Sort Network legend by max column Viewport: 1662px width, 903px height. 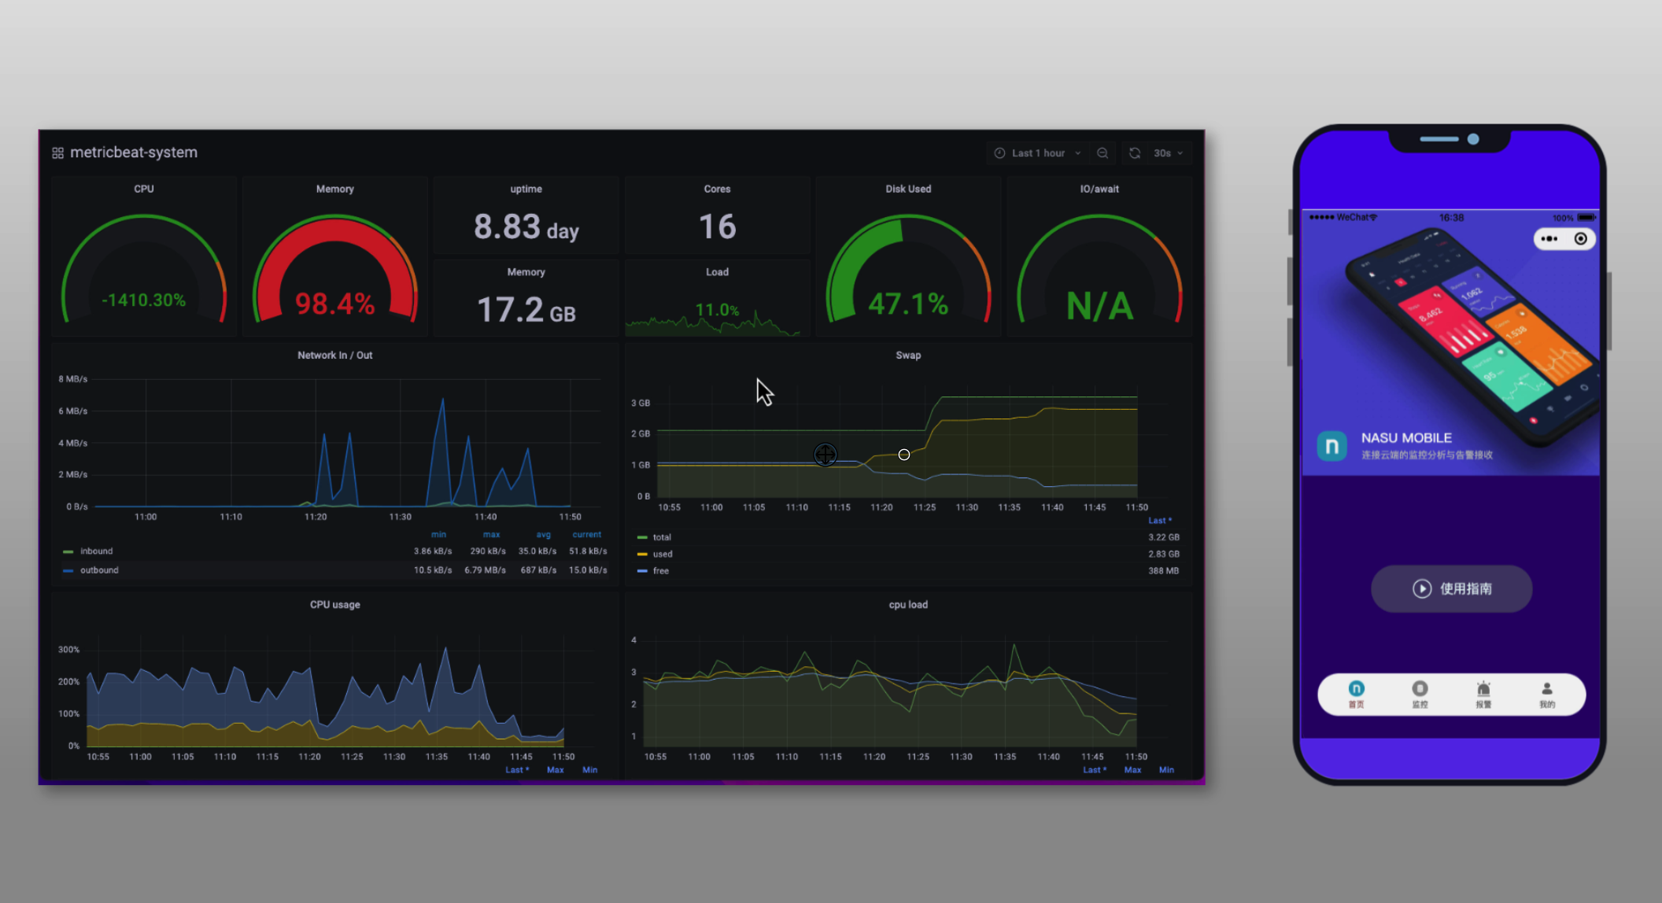click(491, 535)
